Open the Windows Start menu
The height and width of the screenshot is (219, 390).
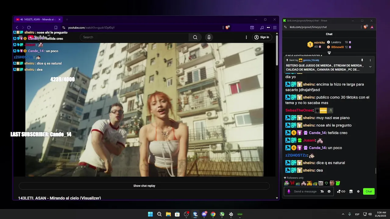[x=150, y=214]
